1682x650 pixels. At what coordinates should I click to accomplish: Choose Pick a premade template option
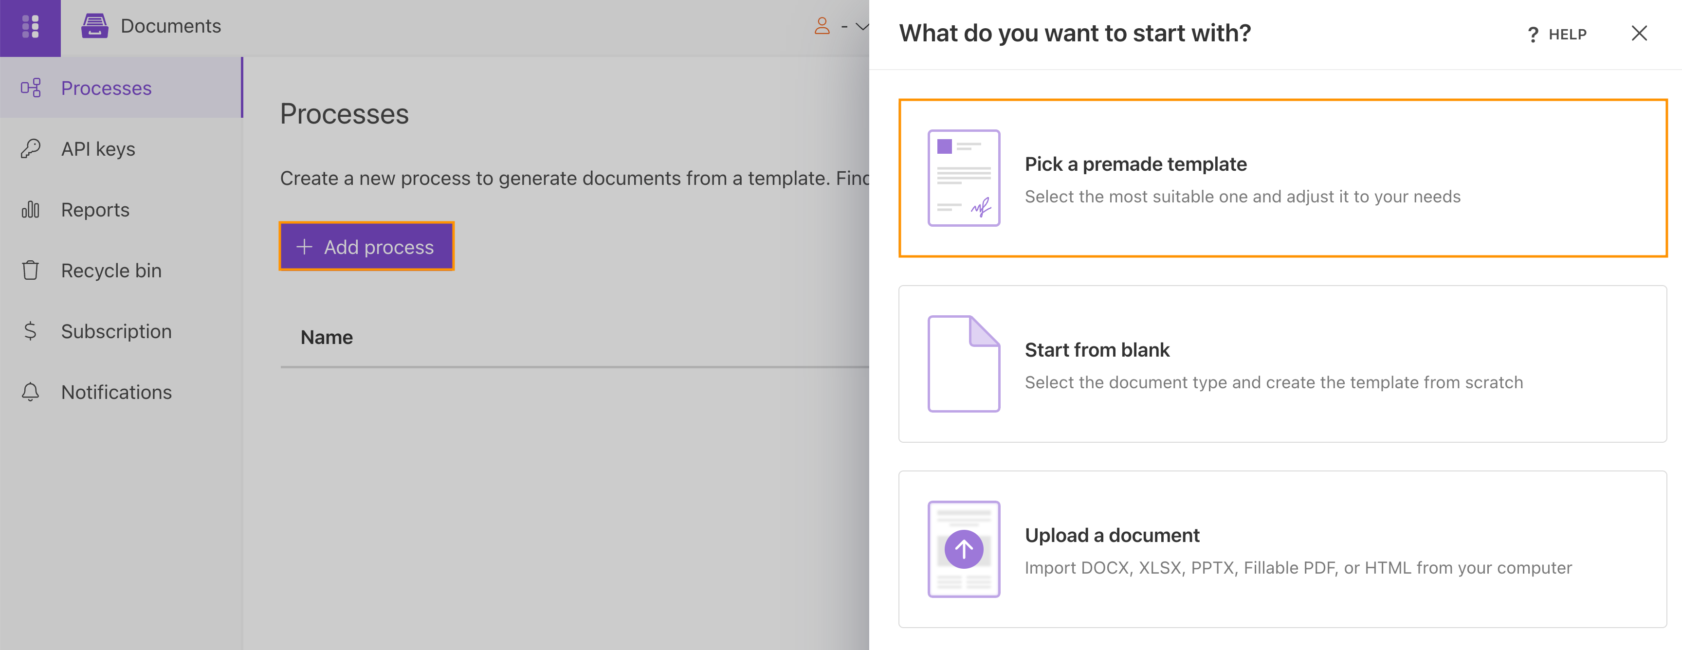[x=1282, y=178]
